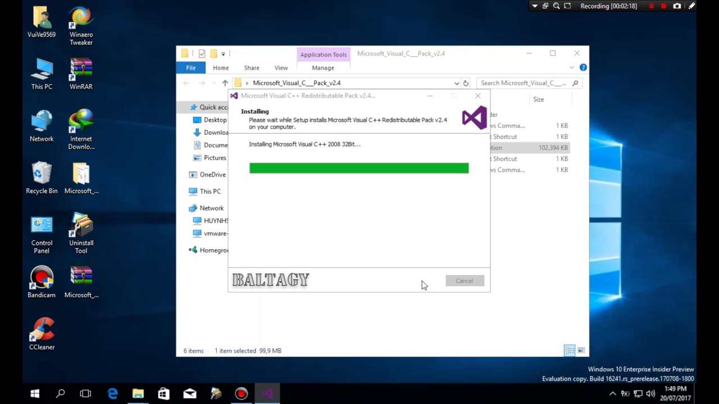
Task: Open Pictures in the navigation pane
Action: [210, 158]
